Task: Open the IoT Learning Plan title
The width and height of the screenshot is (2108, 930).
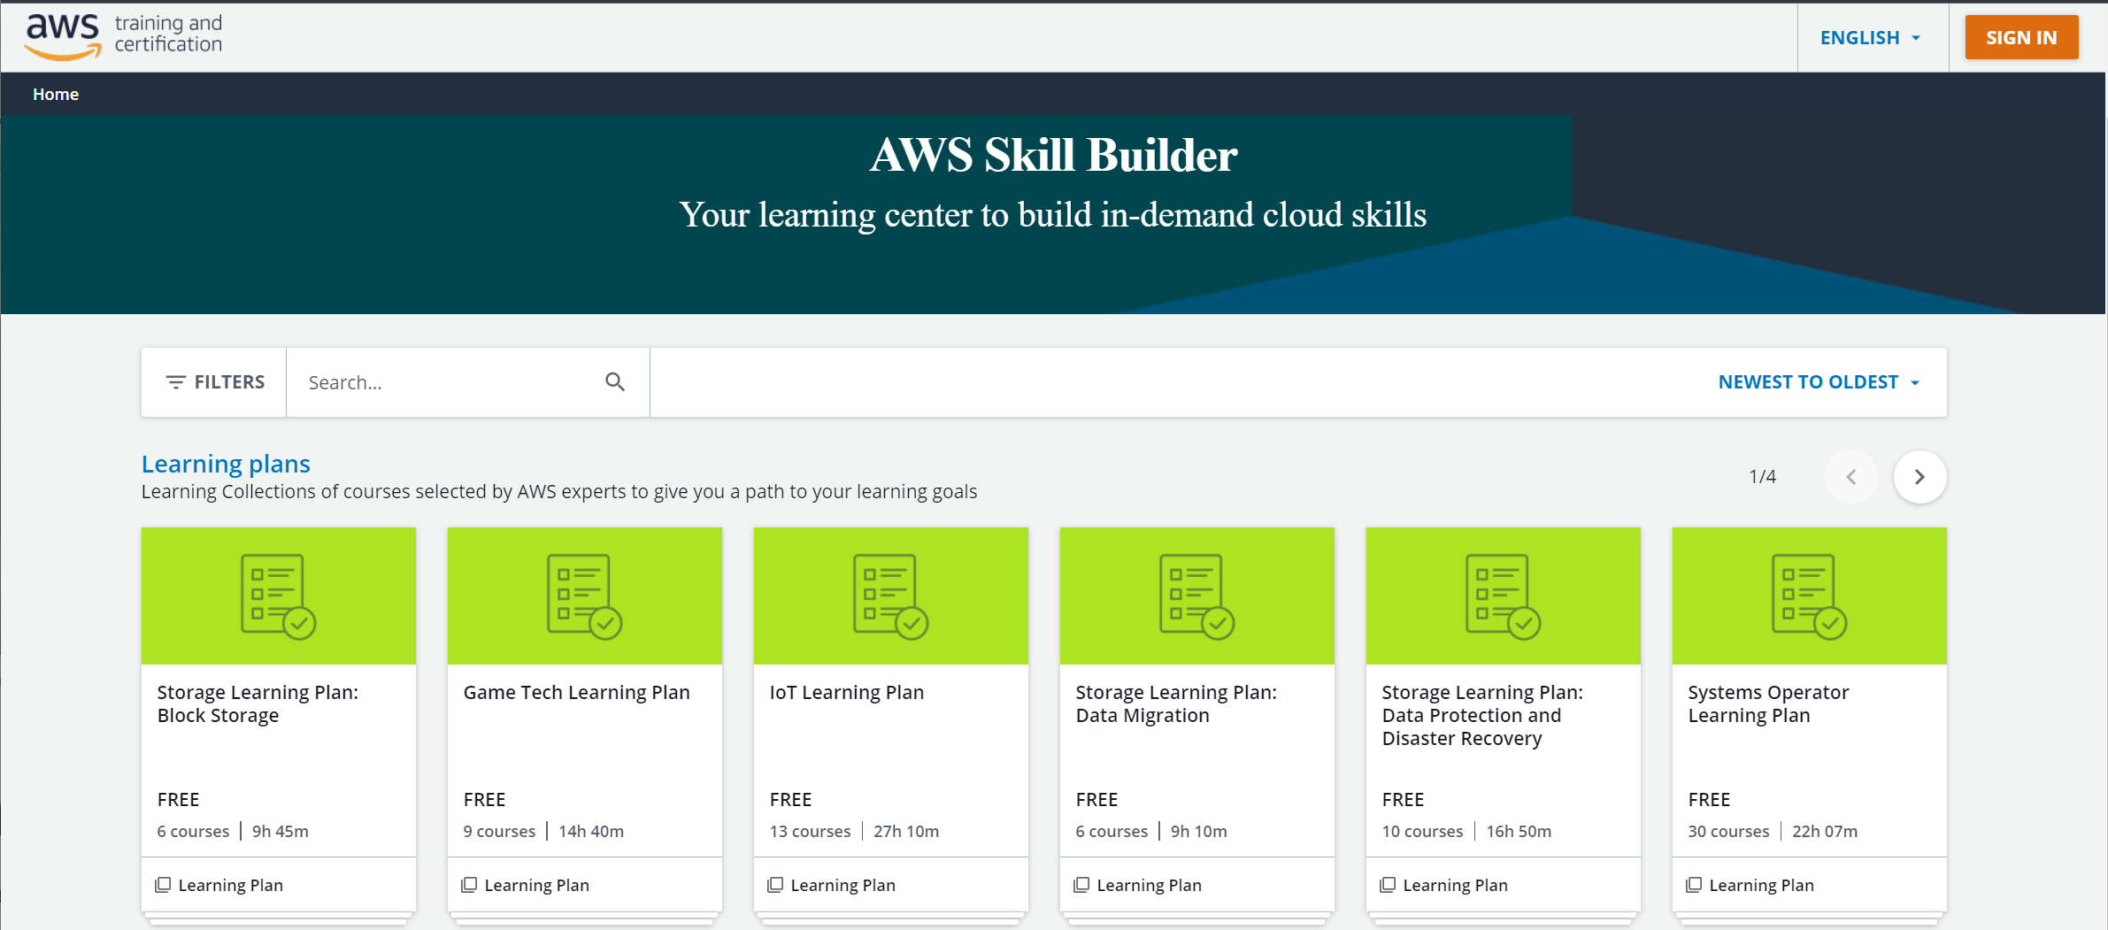Action: click(846, 692)
